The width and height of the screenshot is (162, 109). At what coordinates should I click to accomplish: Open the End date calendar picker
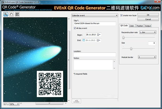coord(99,40)
